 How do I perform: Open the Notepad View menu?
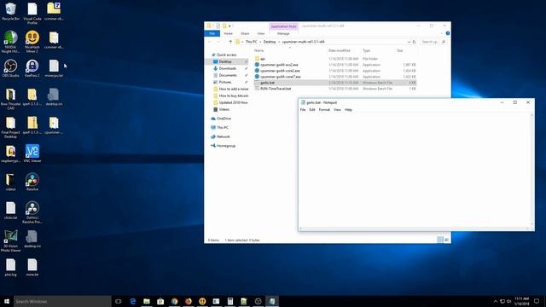(x=337, y=110)
